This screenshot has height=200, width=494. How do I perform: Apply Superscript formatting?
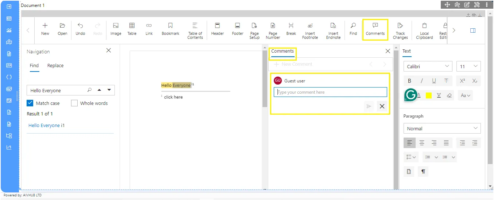click(462, 81)
